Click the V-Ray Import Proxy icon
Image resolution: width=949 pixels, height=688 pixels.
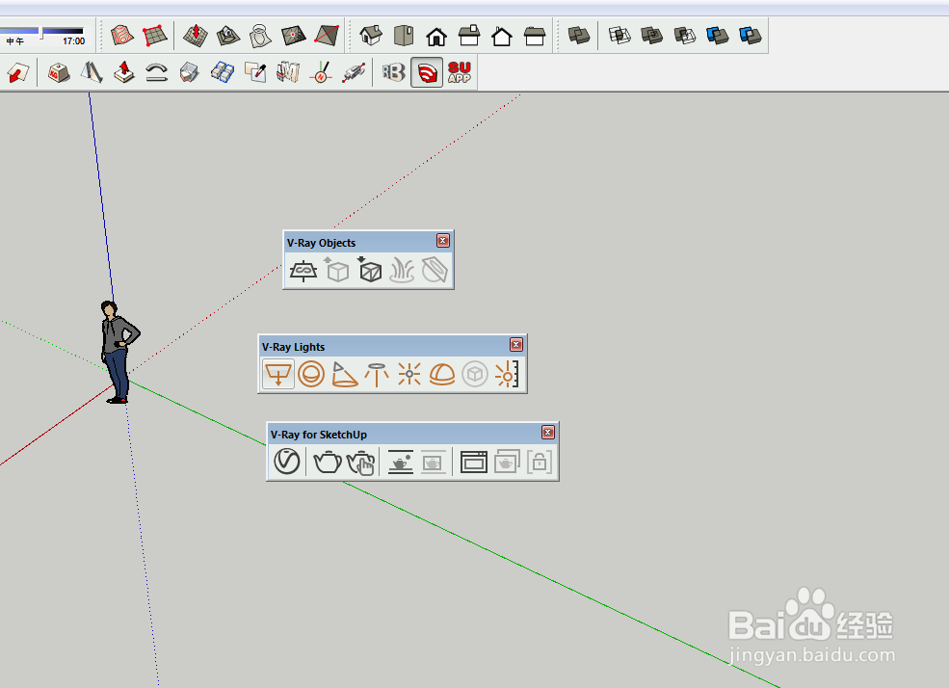369,270
